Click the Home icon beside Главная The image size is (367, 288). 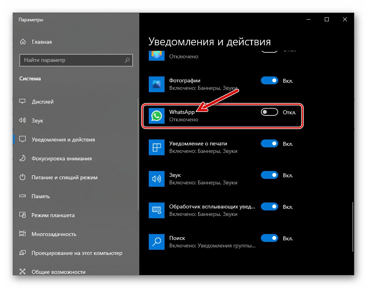pos(23,42)
